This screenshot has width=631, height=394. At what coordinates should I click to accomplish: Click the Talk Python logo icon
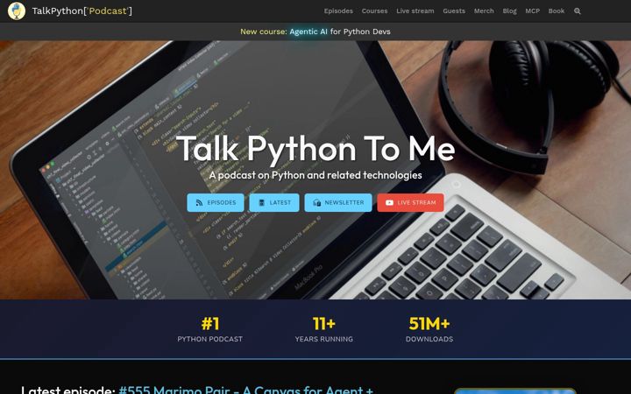click(x=17, y=11)
